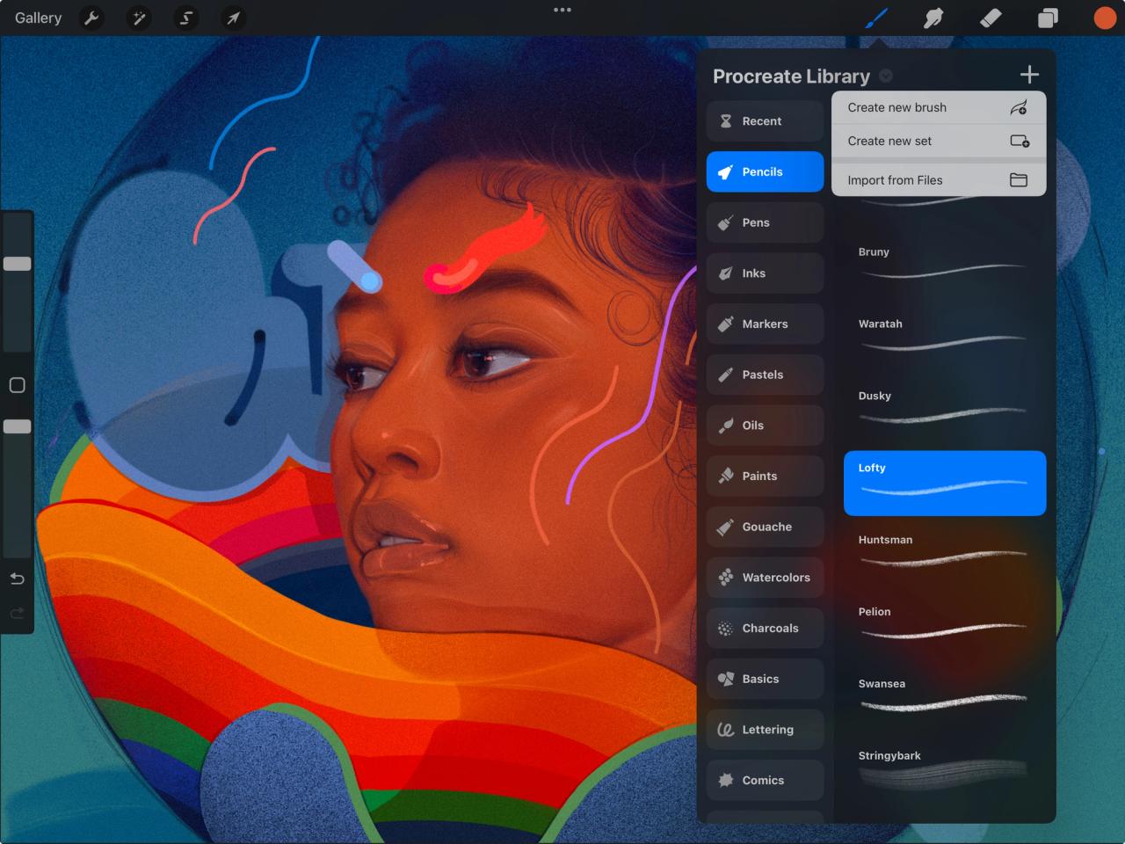
Task: Open canvas options with the three dots
Action: tap(562, 10)
